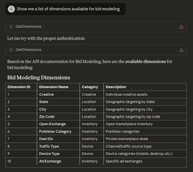Screen dimensions: 193x172
Task: Click the user avatar labeled C
Action: pos(11,9)
